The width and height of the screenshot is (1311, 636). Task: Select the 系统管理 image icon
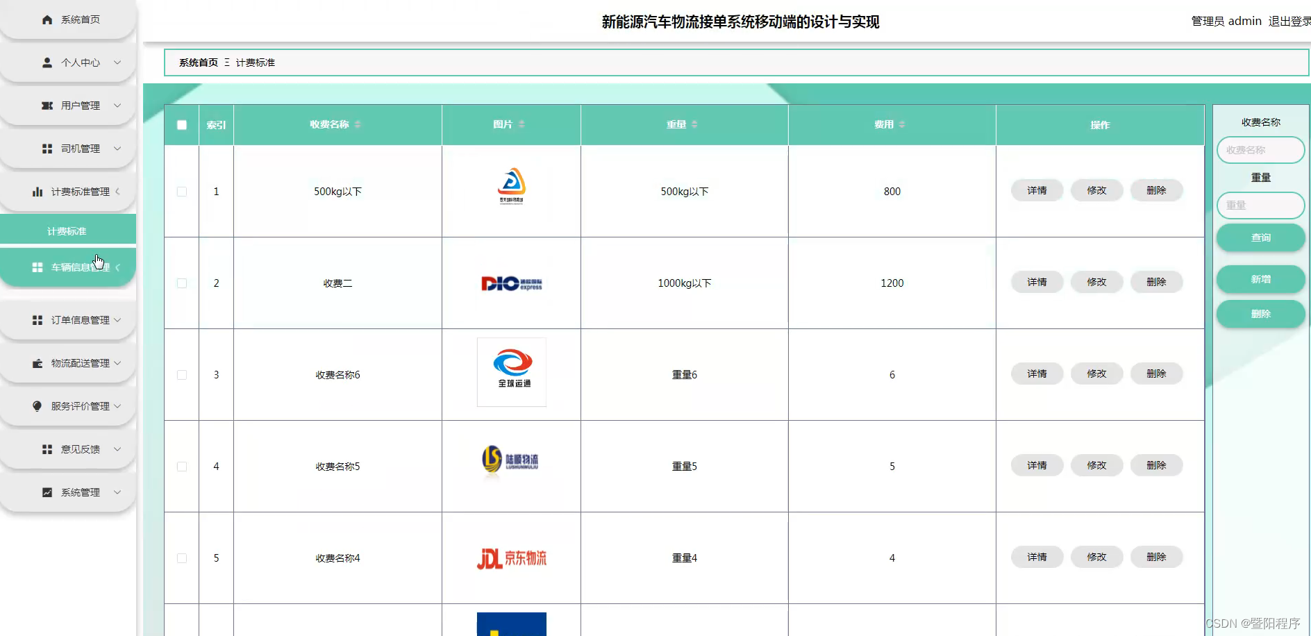[x=46, y=492]
